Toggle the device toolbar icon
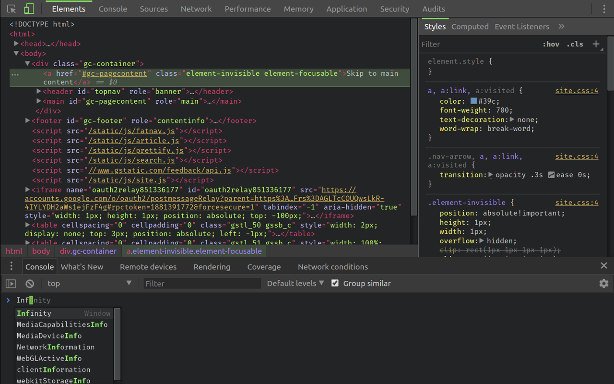Viewport: 614px width, 384px height. [x=29, y=9]
